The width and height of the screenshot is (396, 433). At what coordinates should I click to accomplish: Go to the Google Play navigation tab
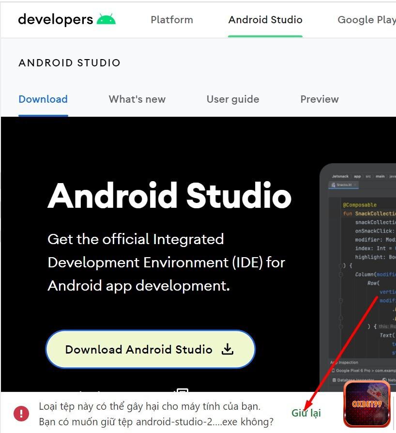tap(366, 20)
